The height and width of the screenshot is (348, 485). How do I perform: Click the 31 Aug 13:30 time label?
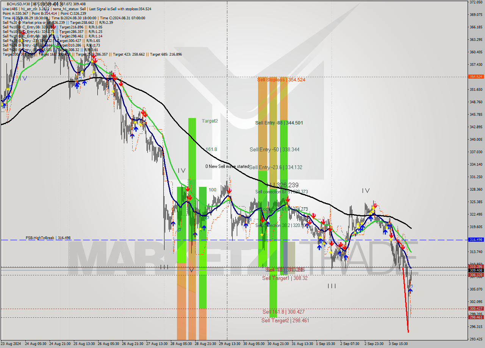[x=302, y=344]
